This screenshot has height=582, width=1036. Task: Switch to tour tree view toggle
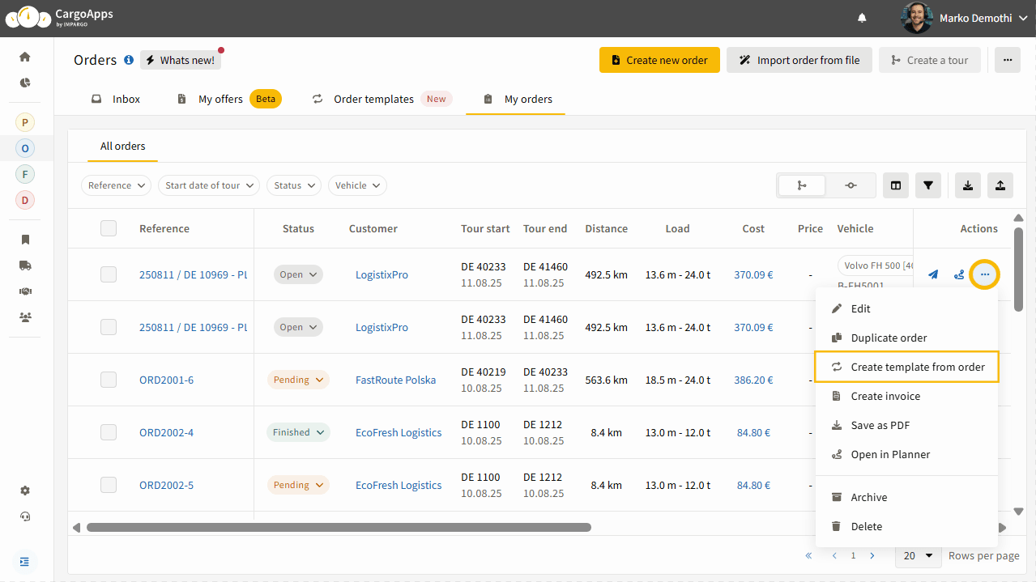pos(802,185)
